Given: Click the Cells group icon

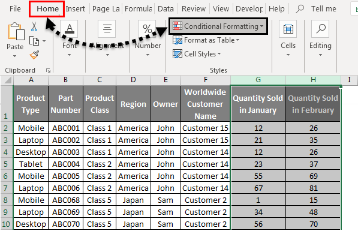Looking at the screenshot, I should [288, 29].
